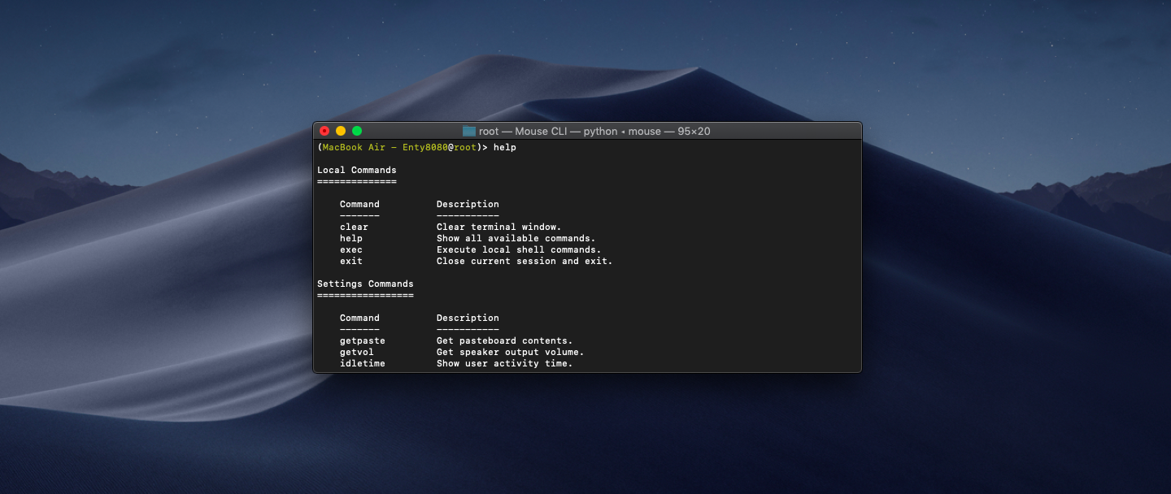Click 'Show user activity time.' description

[505, 363]
